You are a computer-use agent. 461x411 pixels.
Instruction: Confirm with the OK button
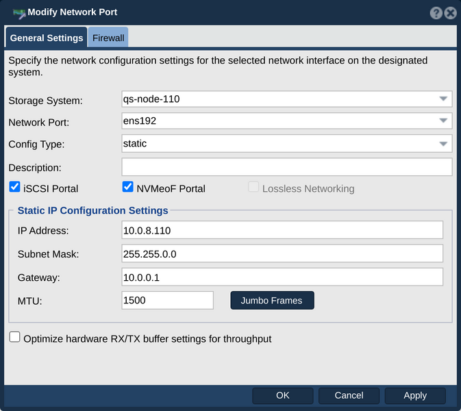(283, 396)
